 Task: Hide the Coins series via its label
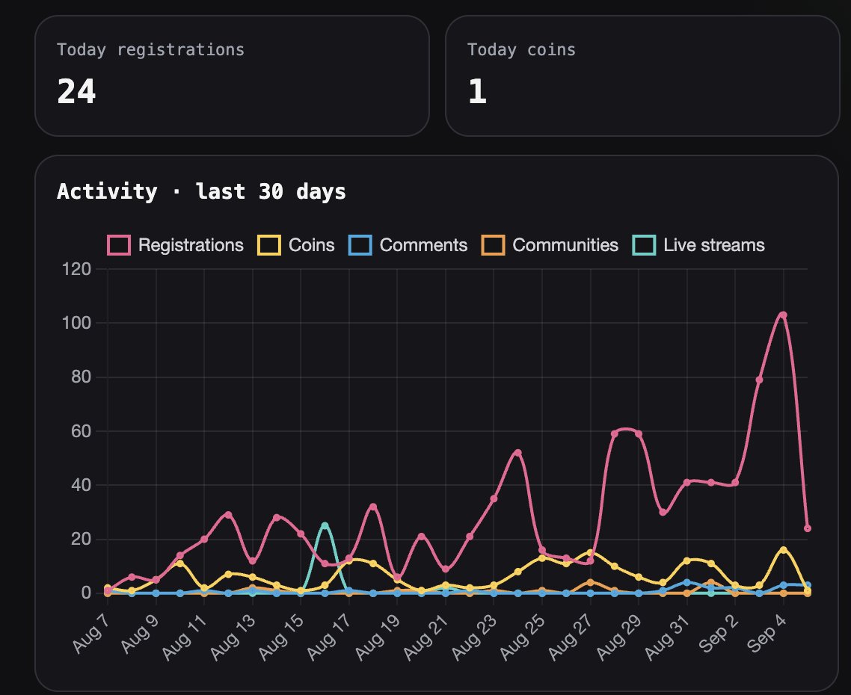312,245
